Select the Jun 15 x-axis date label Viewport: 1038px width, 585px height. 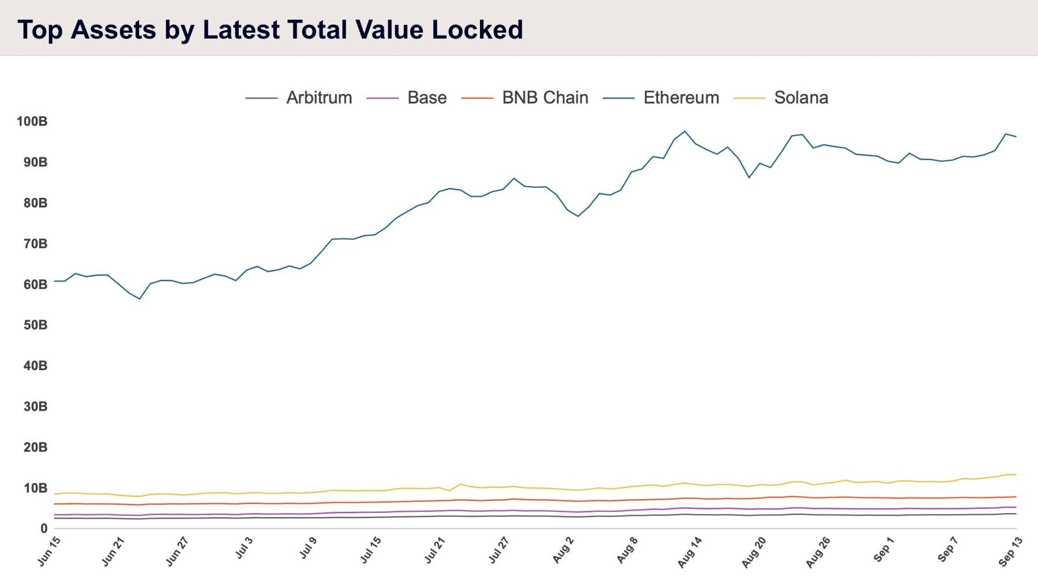click(49, 551)
